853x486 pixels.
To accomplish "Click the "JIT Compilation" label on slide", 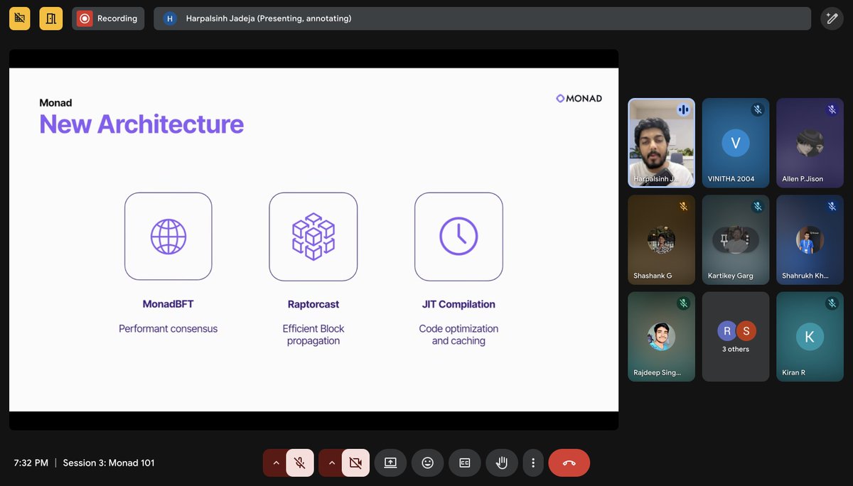I will 458,304.
